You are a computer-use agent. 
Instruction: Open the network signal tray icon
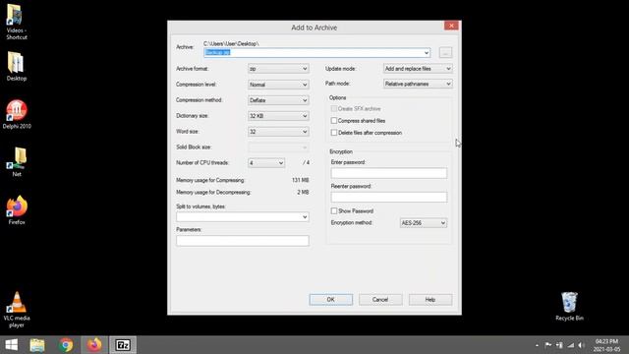coord(570,345)
